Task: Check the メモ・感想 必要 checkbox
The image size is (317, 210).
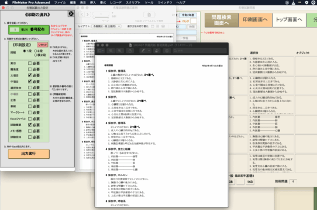Action: coord(30,131)
